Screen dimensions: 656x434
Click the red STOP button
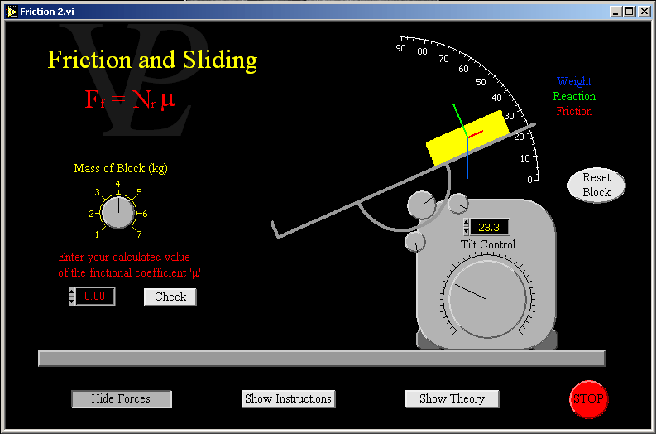[x=588, y=398]
